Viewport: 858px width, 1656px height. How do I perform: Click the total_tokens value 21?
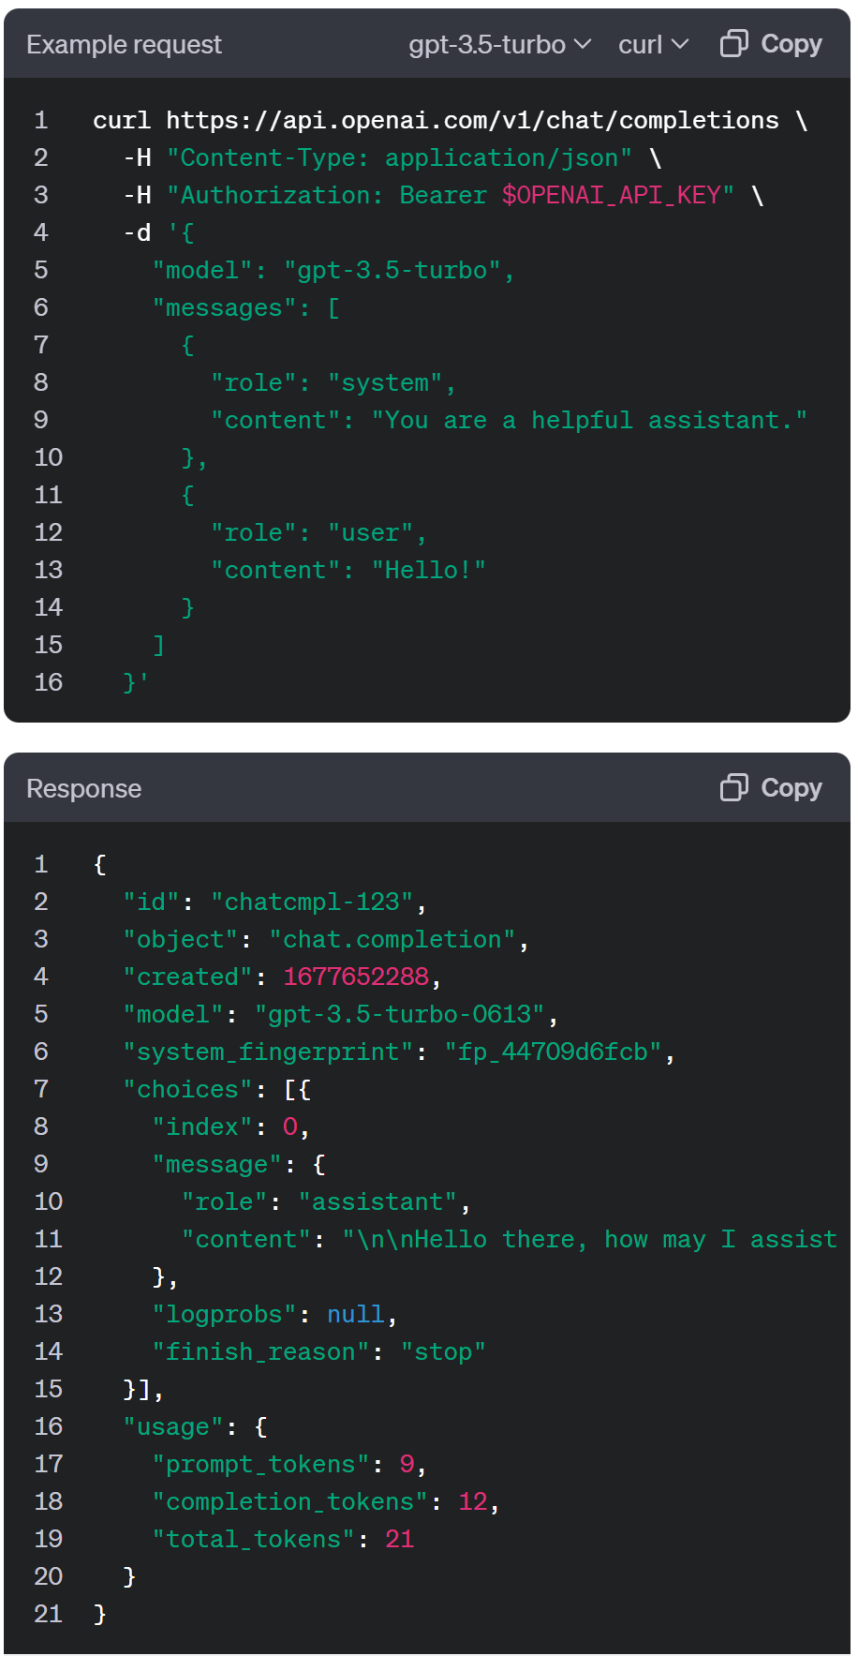399,1540
